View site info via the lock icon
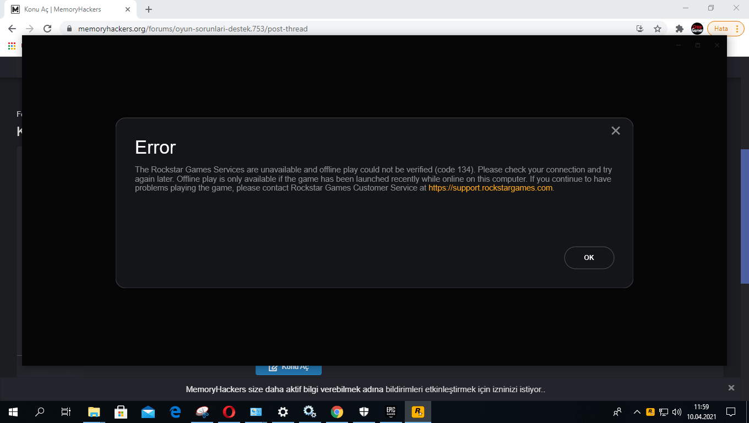 69,29
